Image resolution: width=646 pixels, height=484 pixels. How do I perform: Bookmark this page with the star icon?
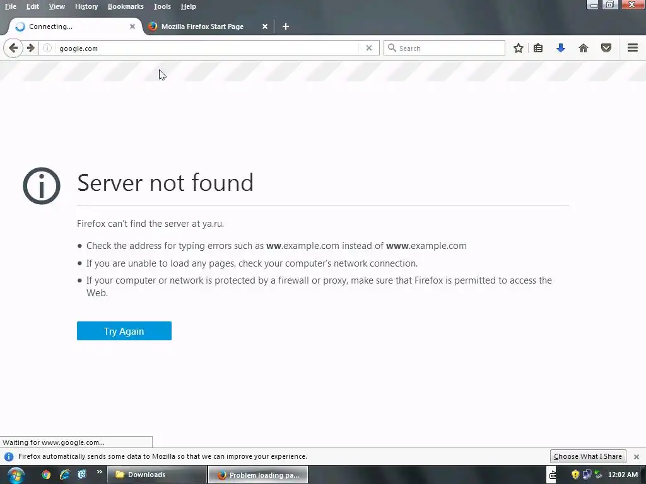[519, 48]
